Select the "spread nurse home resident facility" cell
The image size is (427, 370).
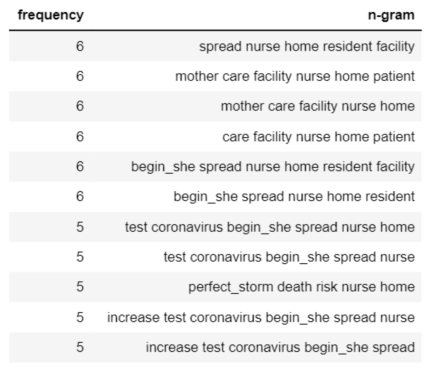point(306,46)
